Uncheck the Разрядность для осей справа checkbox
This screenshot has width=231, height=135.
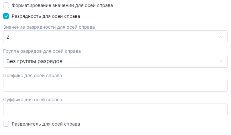[6, 16]
